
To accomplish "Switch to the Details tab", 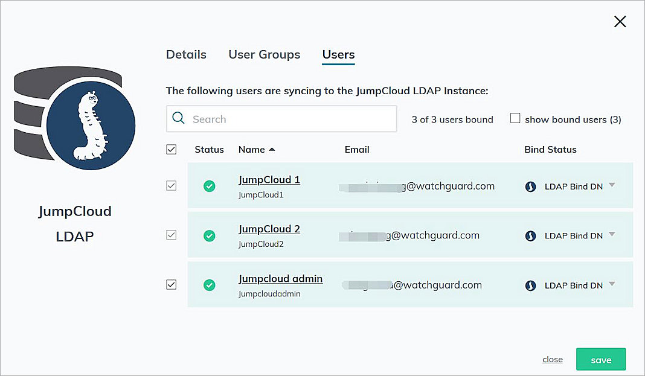I will [x=186, y=54].
